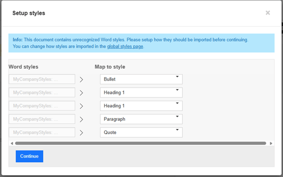Click the first MyCompanyStyles Word style field
The image size is (283, 177).
coord(42,79)
